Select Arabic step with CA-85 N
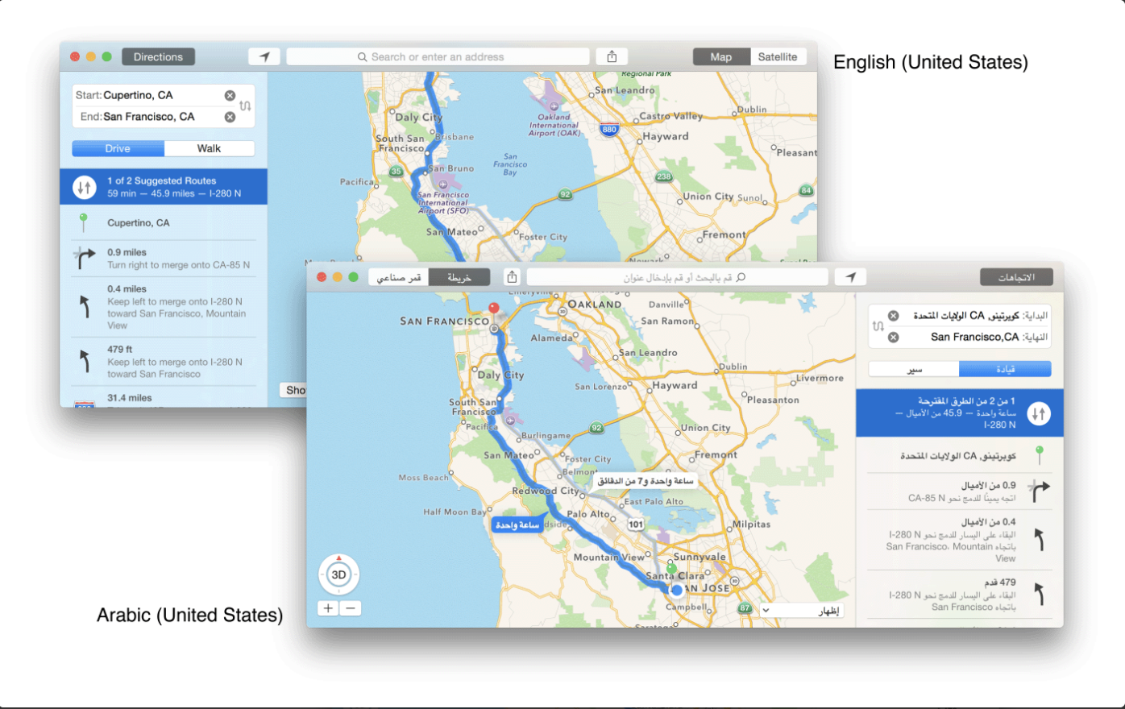 click(x=959, y=491)
